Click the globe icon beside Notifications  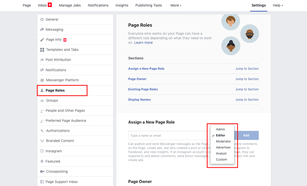(42, 70)
